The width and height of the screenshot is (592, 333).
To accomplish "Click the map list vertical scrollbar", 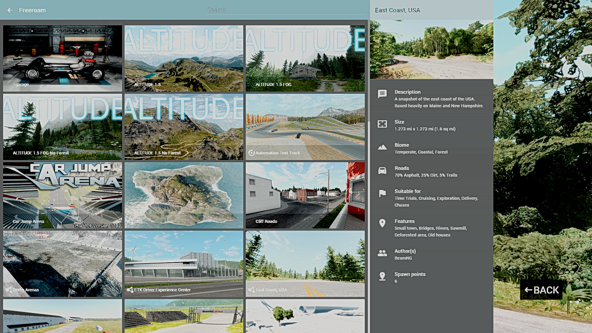I will pos(368,71).
